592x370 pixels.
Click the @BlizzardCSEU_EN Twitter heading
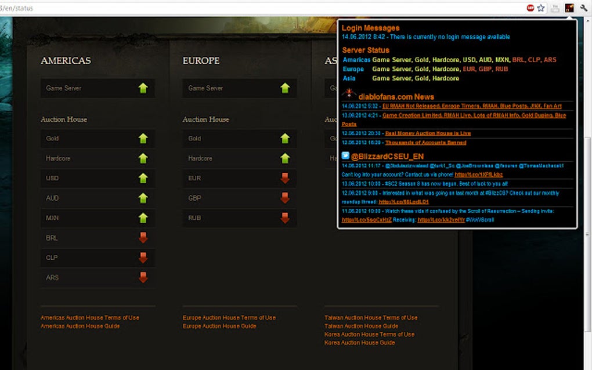(x=387, y=156)
